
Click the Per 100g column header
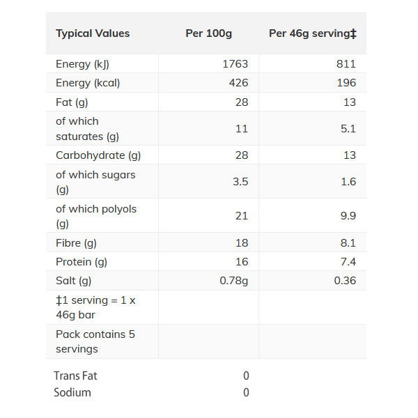click(x=208, y=33)
